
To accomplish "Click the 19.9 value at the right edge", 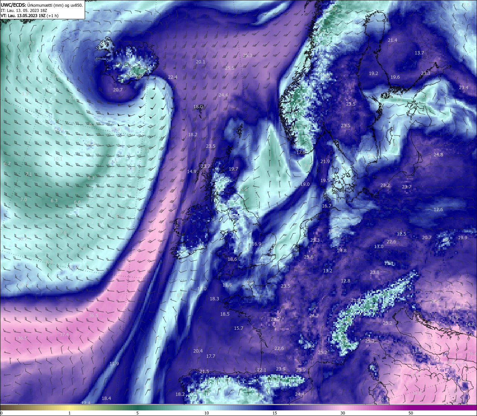I will coord(462,238).
